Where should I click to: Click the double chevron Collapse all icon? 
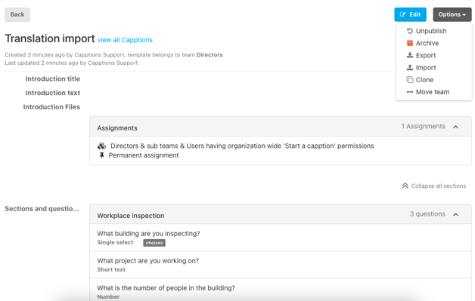pyautogui.click(x=405, y=186)
